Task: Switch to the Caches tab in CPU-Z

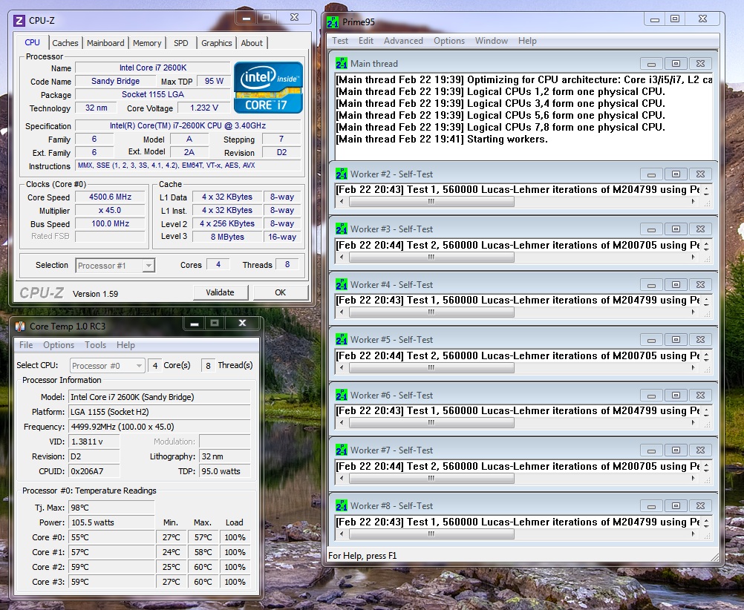Action: tap(65, 43)
